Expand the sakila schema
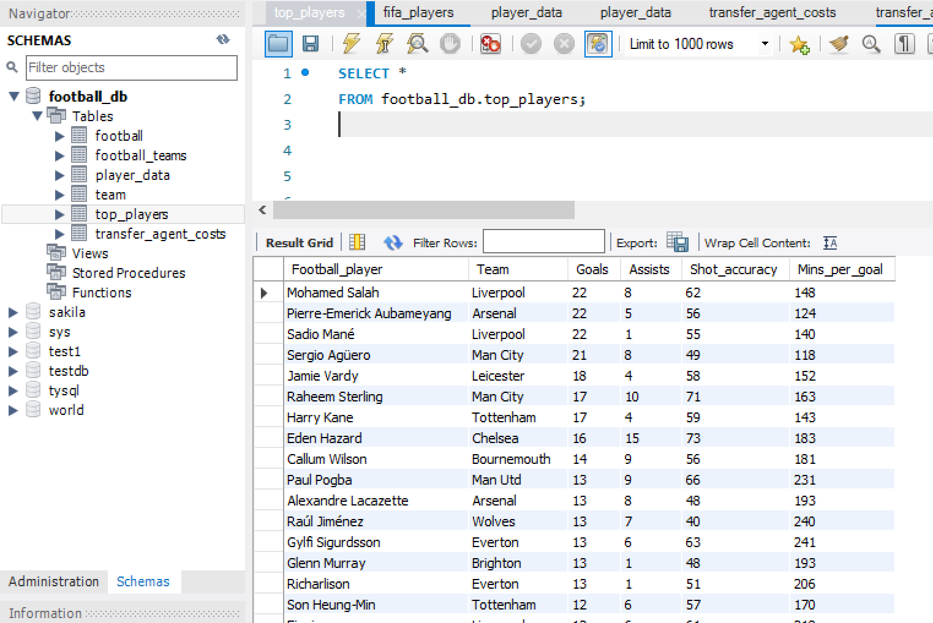Viewport: 933px width, 623px height. (x=13, y=313)
